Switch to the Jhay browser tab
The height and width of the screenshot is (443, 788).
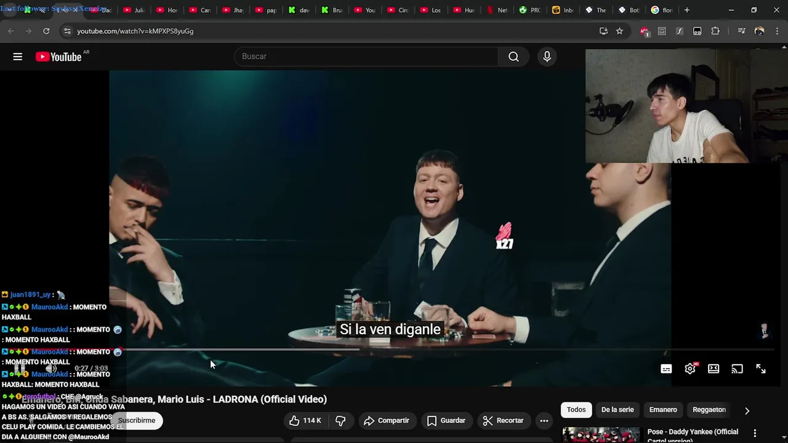233,10
